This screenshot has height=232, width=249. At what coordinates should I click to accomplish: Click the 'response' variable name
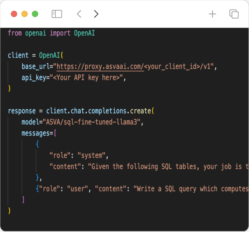tap(22, 111)
